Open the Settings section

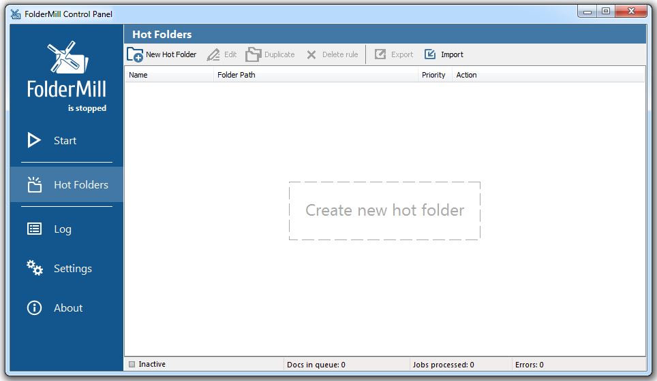tap(72, 269)
